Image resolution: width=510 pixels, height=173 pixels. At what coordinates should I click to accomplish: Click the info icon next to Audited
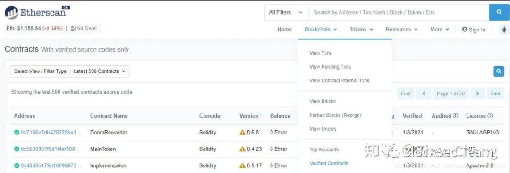coord(455,116)
